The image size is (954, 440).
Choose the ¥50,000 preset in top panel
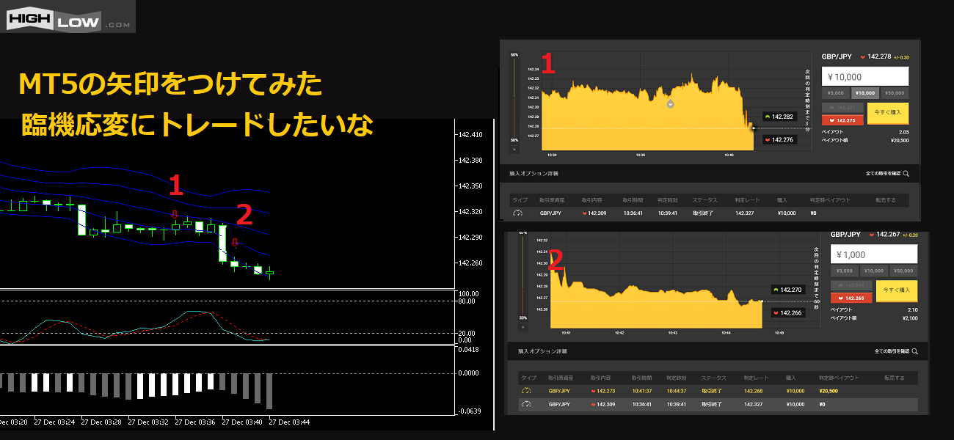894,93
